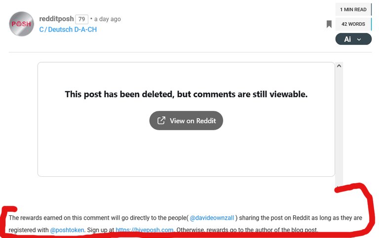Click the View on Reddit button
This screenshot has height=238, width=379.
coord(186,120)
